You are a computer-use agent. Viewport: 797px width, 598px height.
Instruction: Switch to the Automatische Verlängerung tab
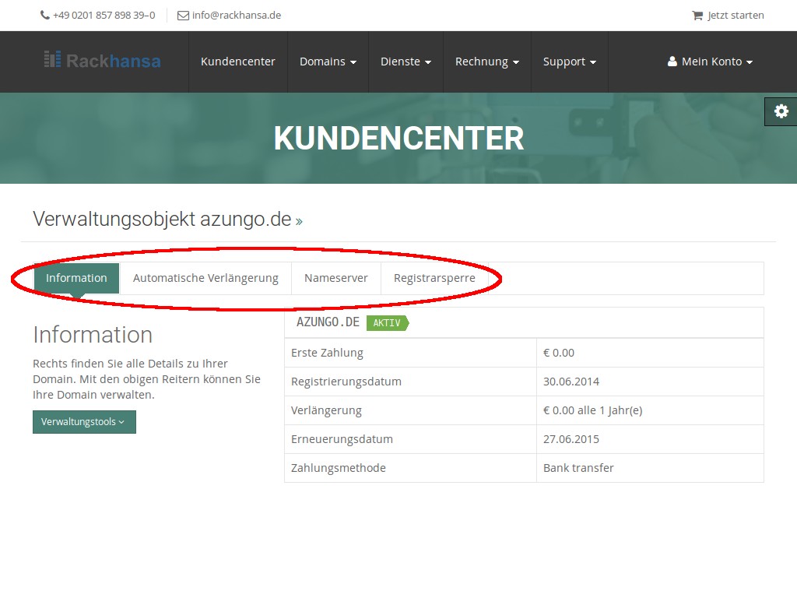[205, 278]
